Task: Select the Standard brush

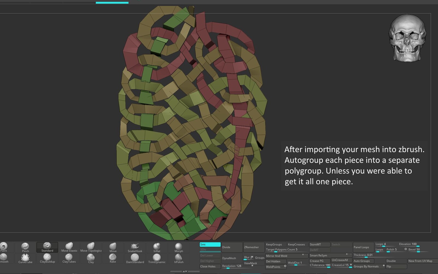Action: pos(47,247)
